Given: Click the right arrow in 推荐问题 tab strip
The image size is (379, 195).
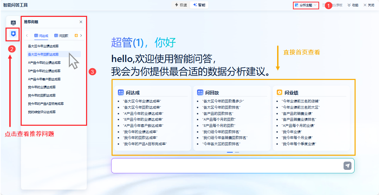Looking at the screenshot, I should [81, 35].
